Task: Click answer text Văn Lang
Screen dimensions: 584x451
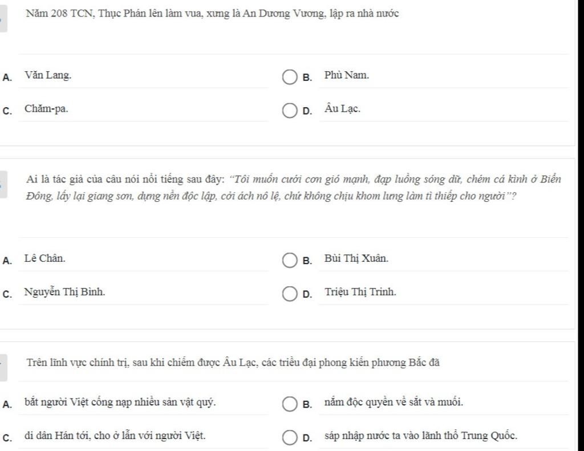Action: click(48, 75)
